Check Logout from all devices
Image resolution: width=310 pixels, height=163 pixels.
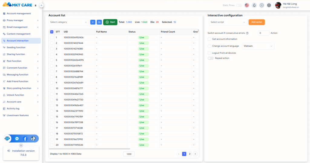click(209, 53)
